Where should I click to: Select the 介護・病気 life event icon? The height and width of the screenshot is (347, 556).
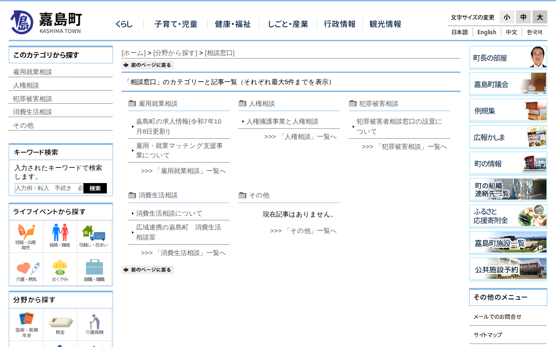click(x=26, y=269)
